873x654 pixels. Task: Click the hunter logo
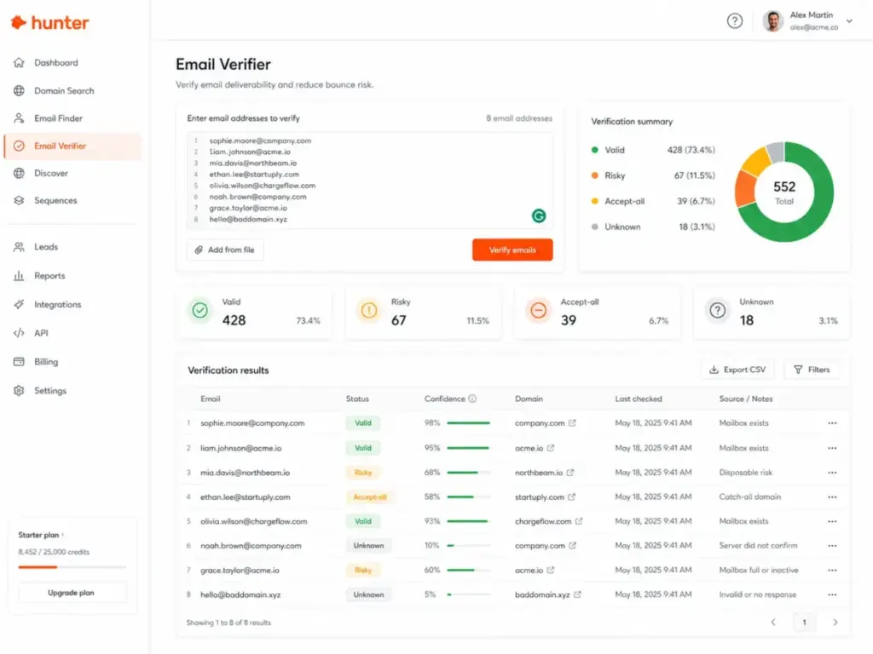click(x=49, y=23)
